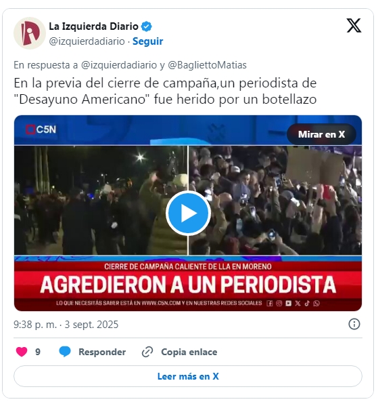Image resolution: width=378 pixels, height=406 pixels.
Task: Like the post with the heart icon
Action: [x=22, y=352]
